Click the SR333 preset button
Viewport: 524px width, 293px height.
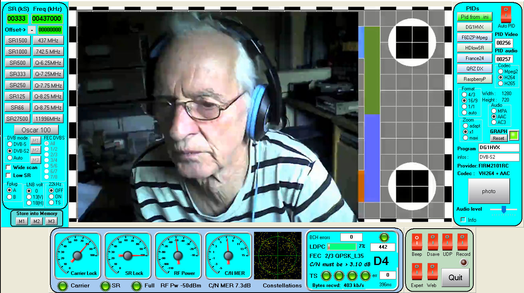click(18, 74)
